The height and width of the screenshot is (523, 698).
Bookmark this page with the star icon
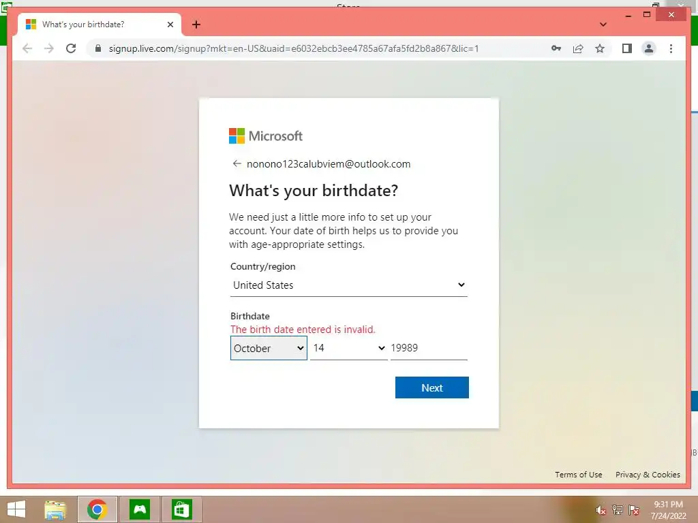point(600,48)
